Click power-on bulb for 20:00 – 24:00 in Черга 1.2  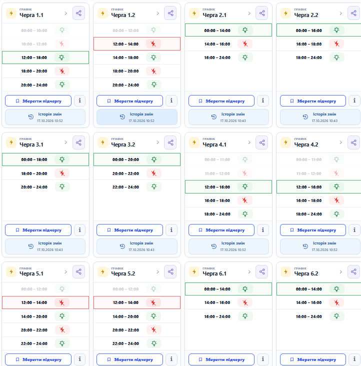154,84
